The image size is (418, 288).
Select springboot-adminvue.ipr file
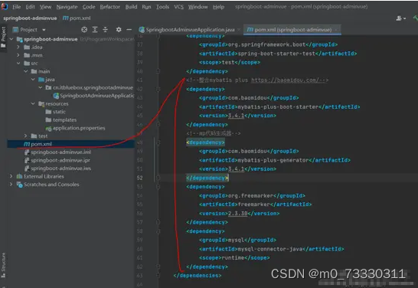57,160
